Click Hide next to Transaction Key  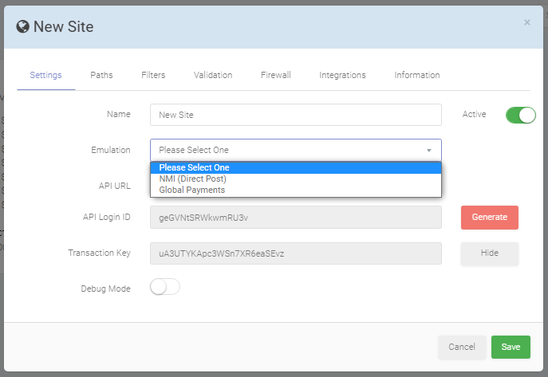click(x=489, y=253)
